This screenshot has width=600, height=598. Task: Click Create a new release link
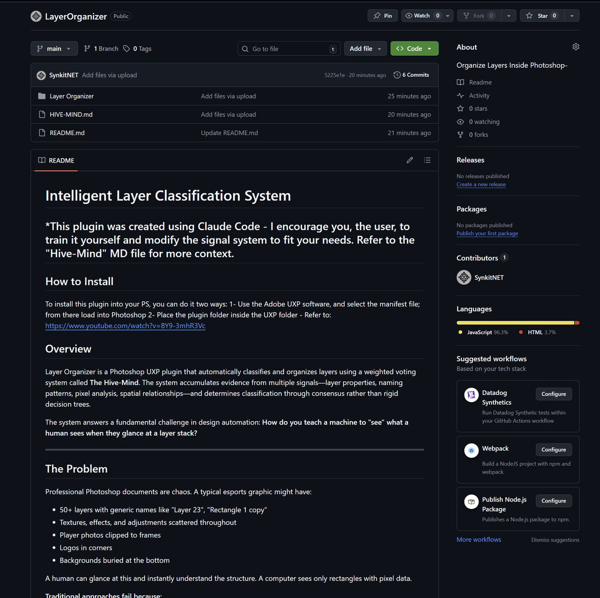[481, 184]
